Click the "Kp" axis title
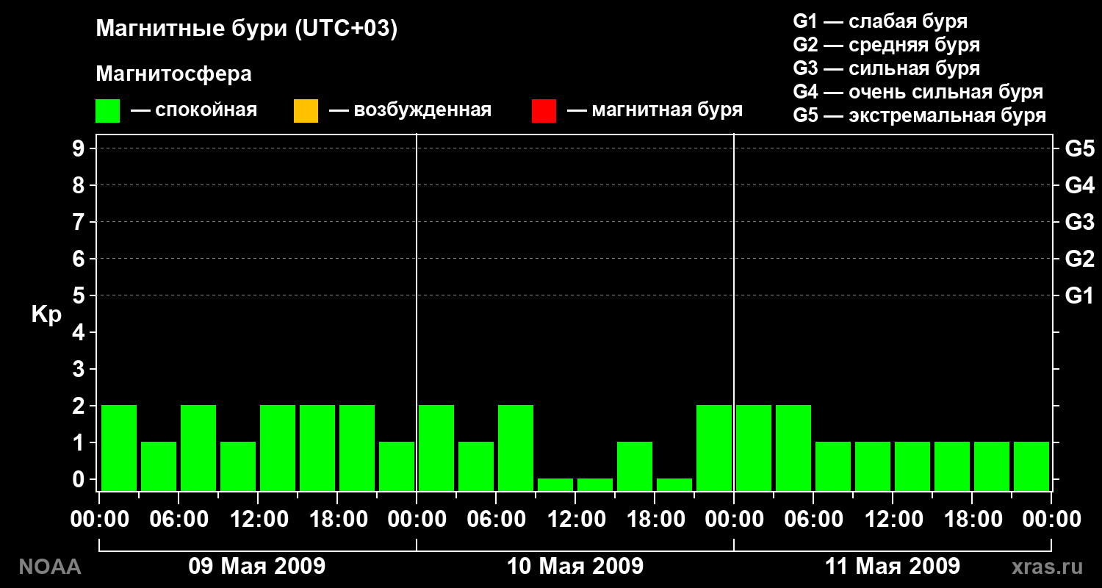The image size is (1102, 588). (x=46, y=315)
